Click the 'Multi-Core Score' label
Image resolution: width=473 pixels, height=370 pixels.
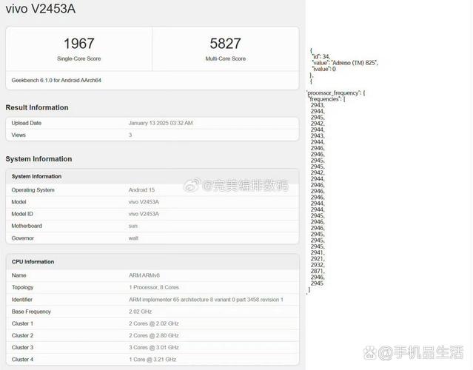[225, 58]
